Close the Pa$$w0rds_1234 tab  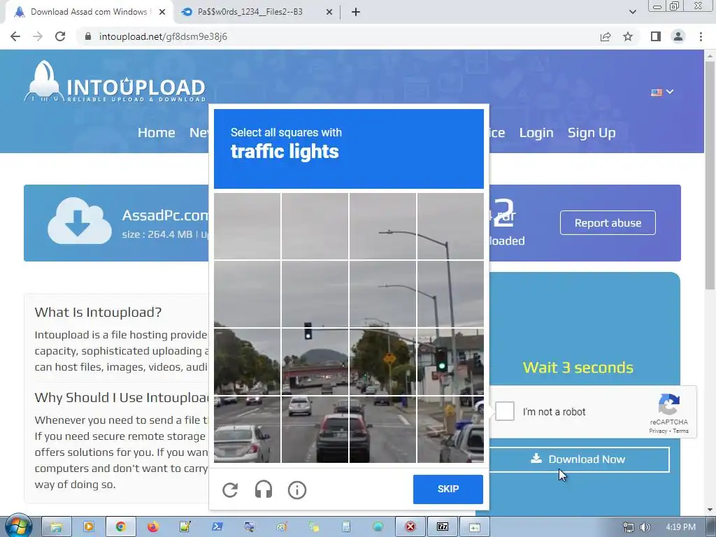click(x=329, y=13)
